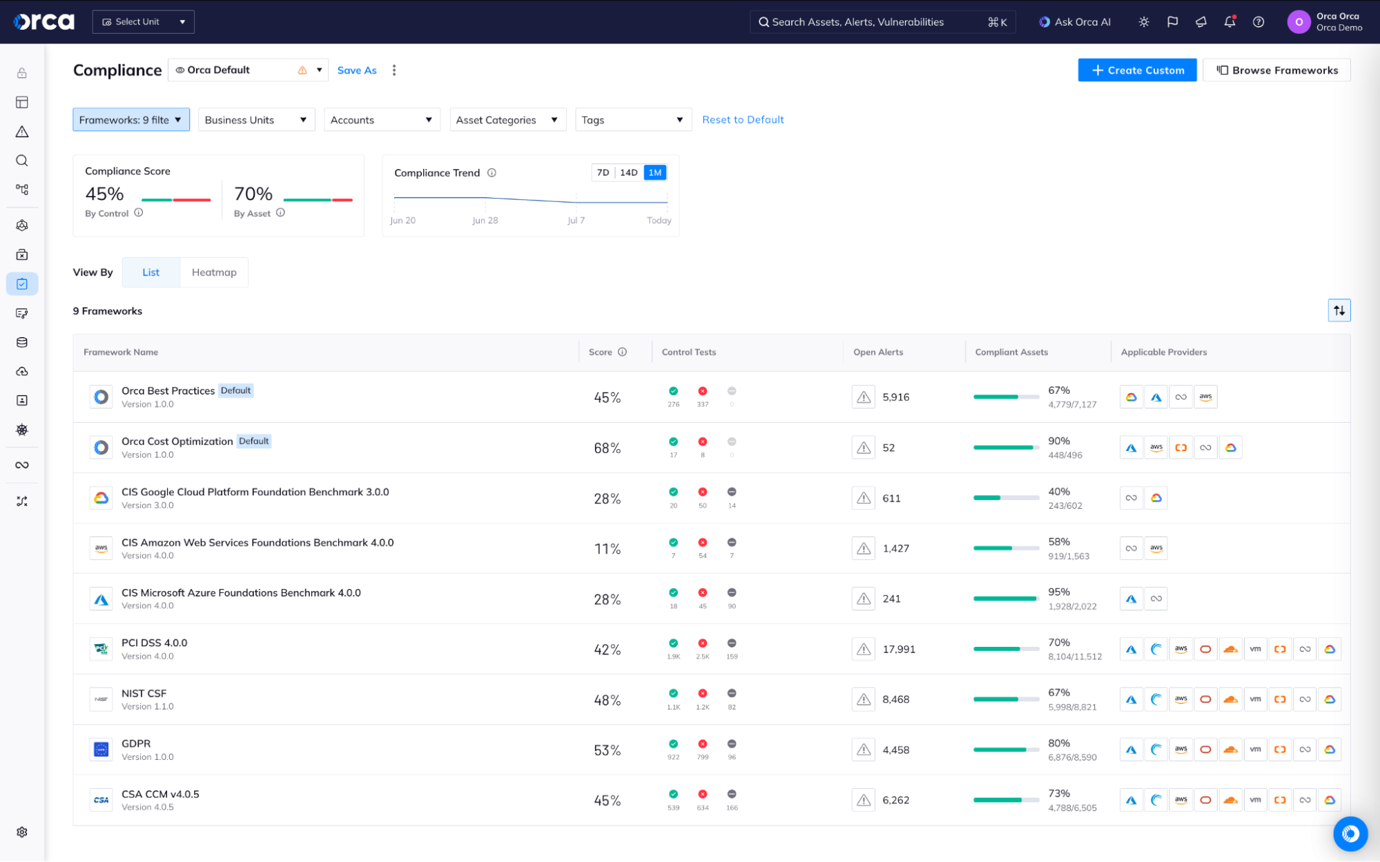The image size is (1380, 862).
Task: Open alerts triangle icon in sidebar
Action: pos(22,132)
